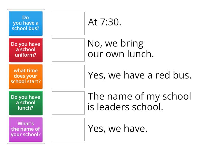This screenshot has height=153, width=204.
Task: Choose the 'what time does your school start?' tile
Action: (x=26, y=76)
